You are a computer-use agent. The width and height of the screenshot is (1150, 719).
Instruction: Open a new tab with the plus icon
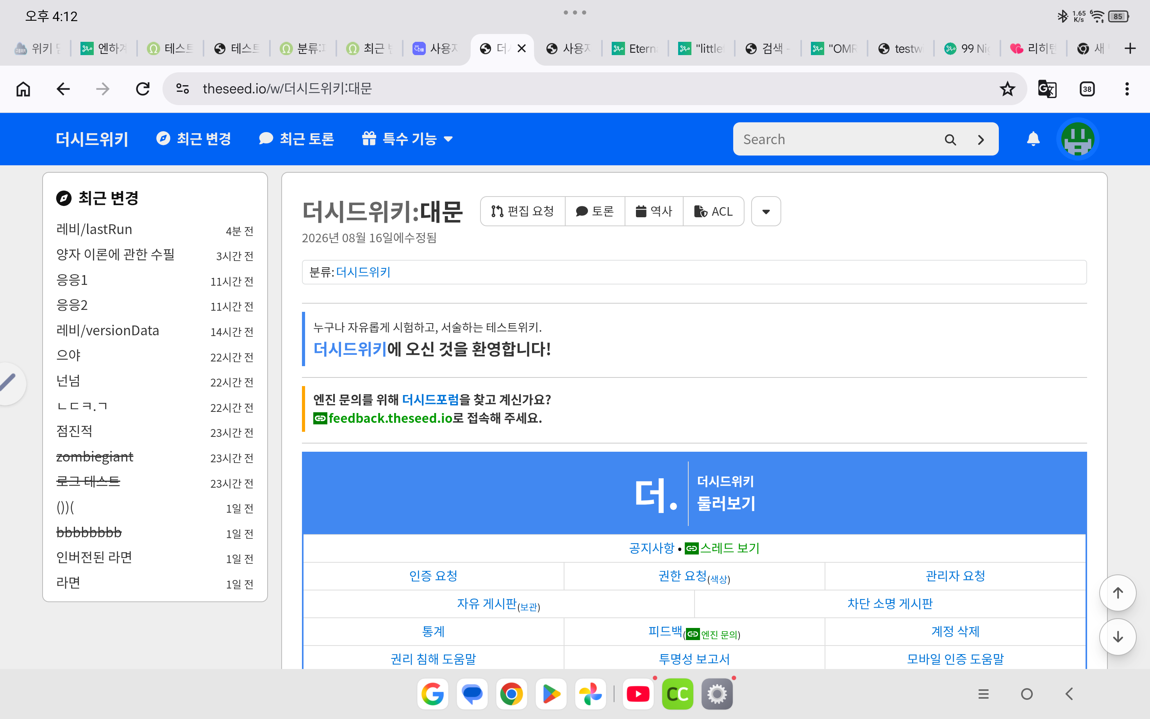tap(1130, 48)
